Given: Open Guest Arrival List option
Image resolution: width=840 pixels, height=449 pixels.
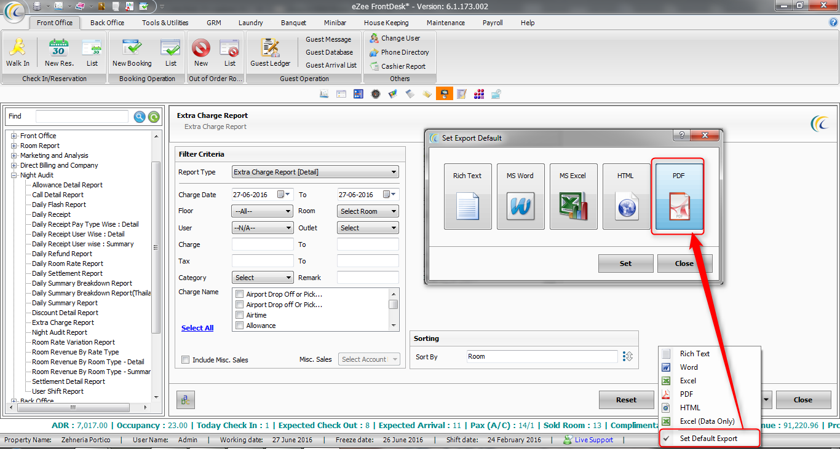Looking at the screenshot, I should (331, 65).
